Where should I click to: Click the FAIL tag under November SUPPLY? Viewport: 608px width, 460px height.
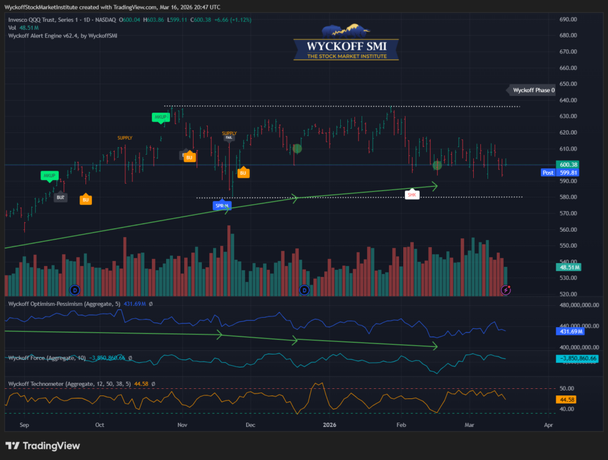click(229, 138)
